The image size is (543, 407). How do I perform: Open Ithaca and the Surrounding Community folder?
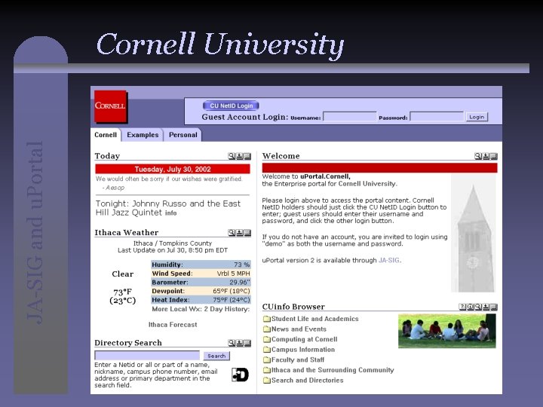click(x=333, y=370)
